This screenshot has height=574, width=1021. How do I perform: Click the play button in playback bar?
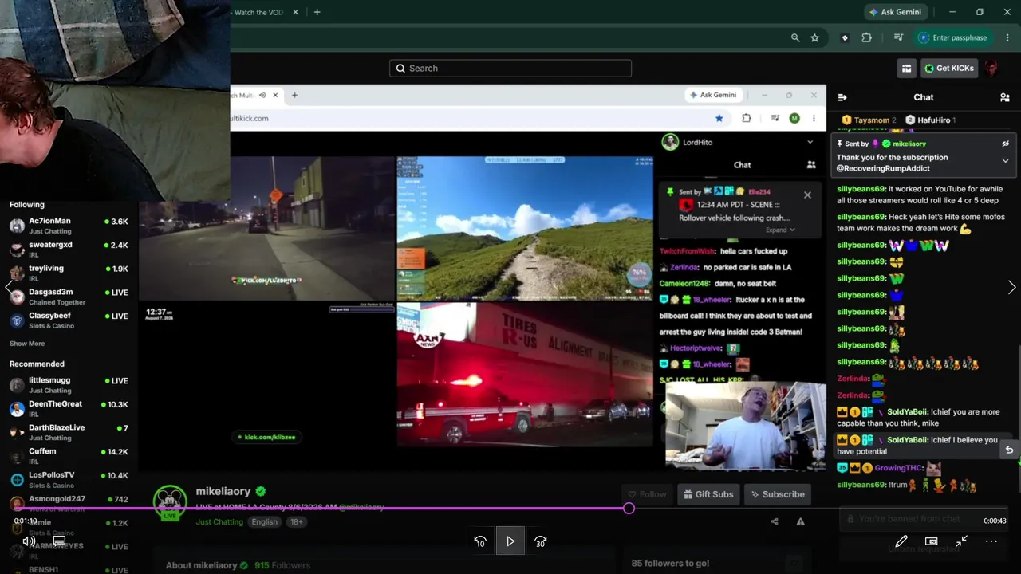[510, 541]
